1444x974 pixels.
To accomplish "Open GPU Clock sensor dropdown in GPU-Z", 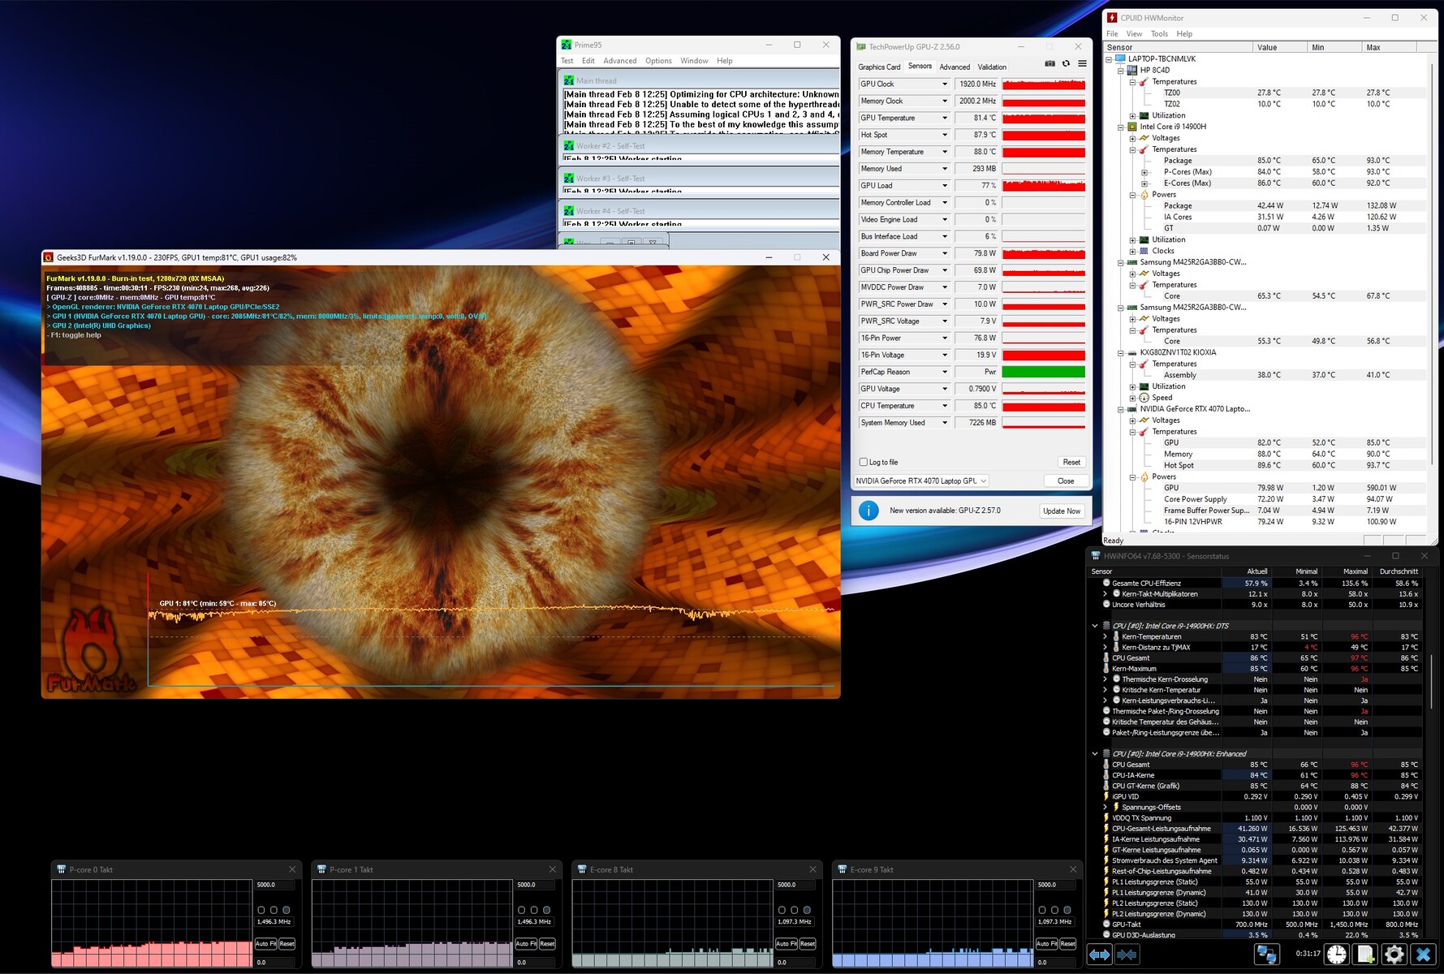I will click(944, 84).
